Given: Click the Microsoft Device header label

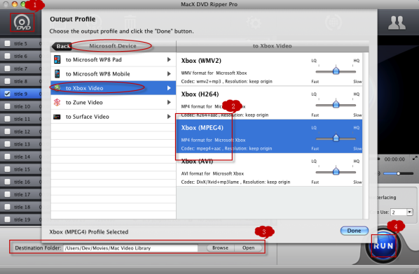Looking at the screenshot, I should click(113, 46).
